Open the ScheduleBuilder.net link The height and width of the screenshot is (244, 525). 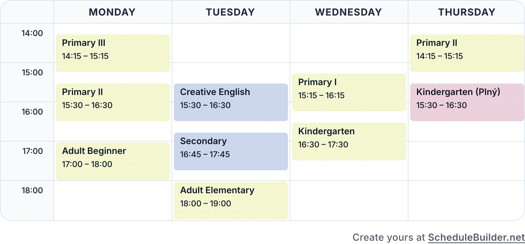pos(476,237)
